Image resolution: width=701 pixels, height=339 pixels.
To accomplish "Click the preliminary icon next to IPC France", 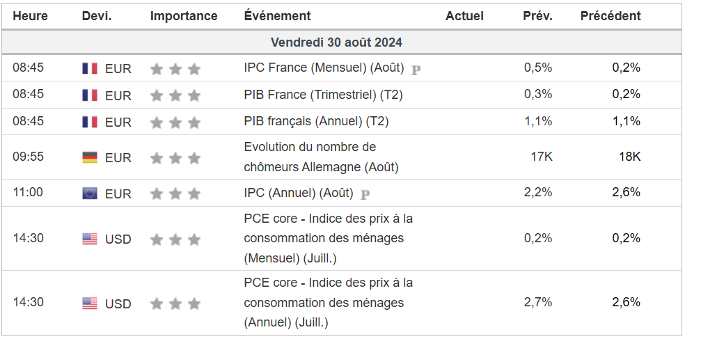I will [x=416, y=69].
